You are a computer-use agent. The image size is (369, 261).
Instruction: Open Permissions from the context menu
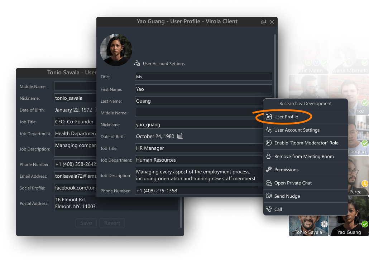(x=286, y=169)
